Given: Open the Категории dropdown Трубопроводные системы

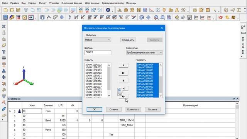Looking at the screenshot, I should click(x=144, y=53).
